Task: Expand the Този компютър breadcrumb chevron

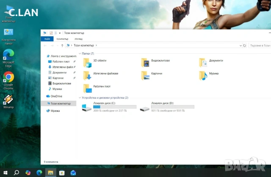Action: point(96,45)
